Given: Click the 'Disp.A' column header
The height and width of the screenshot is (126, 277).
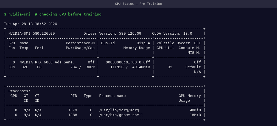Looking at the screenshot, I should click(x=143, y=43).
